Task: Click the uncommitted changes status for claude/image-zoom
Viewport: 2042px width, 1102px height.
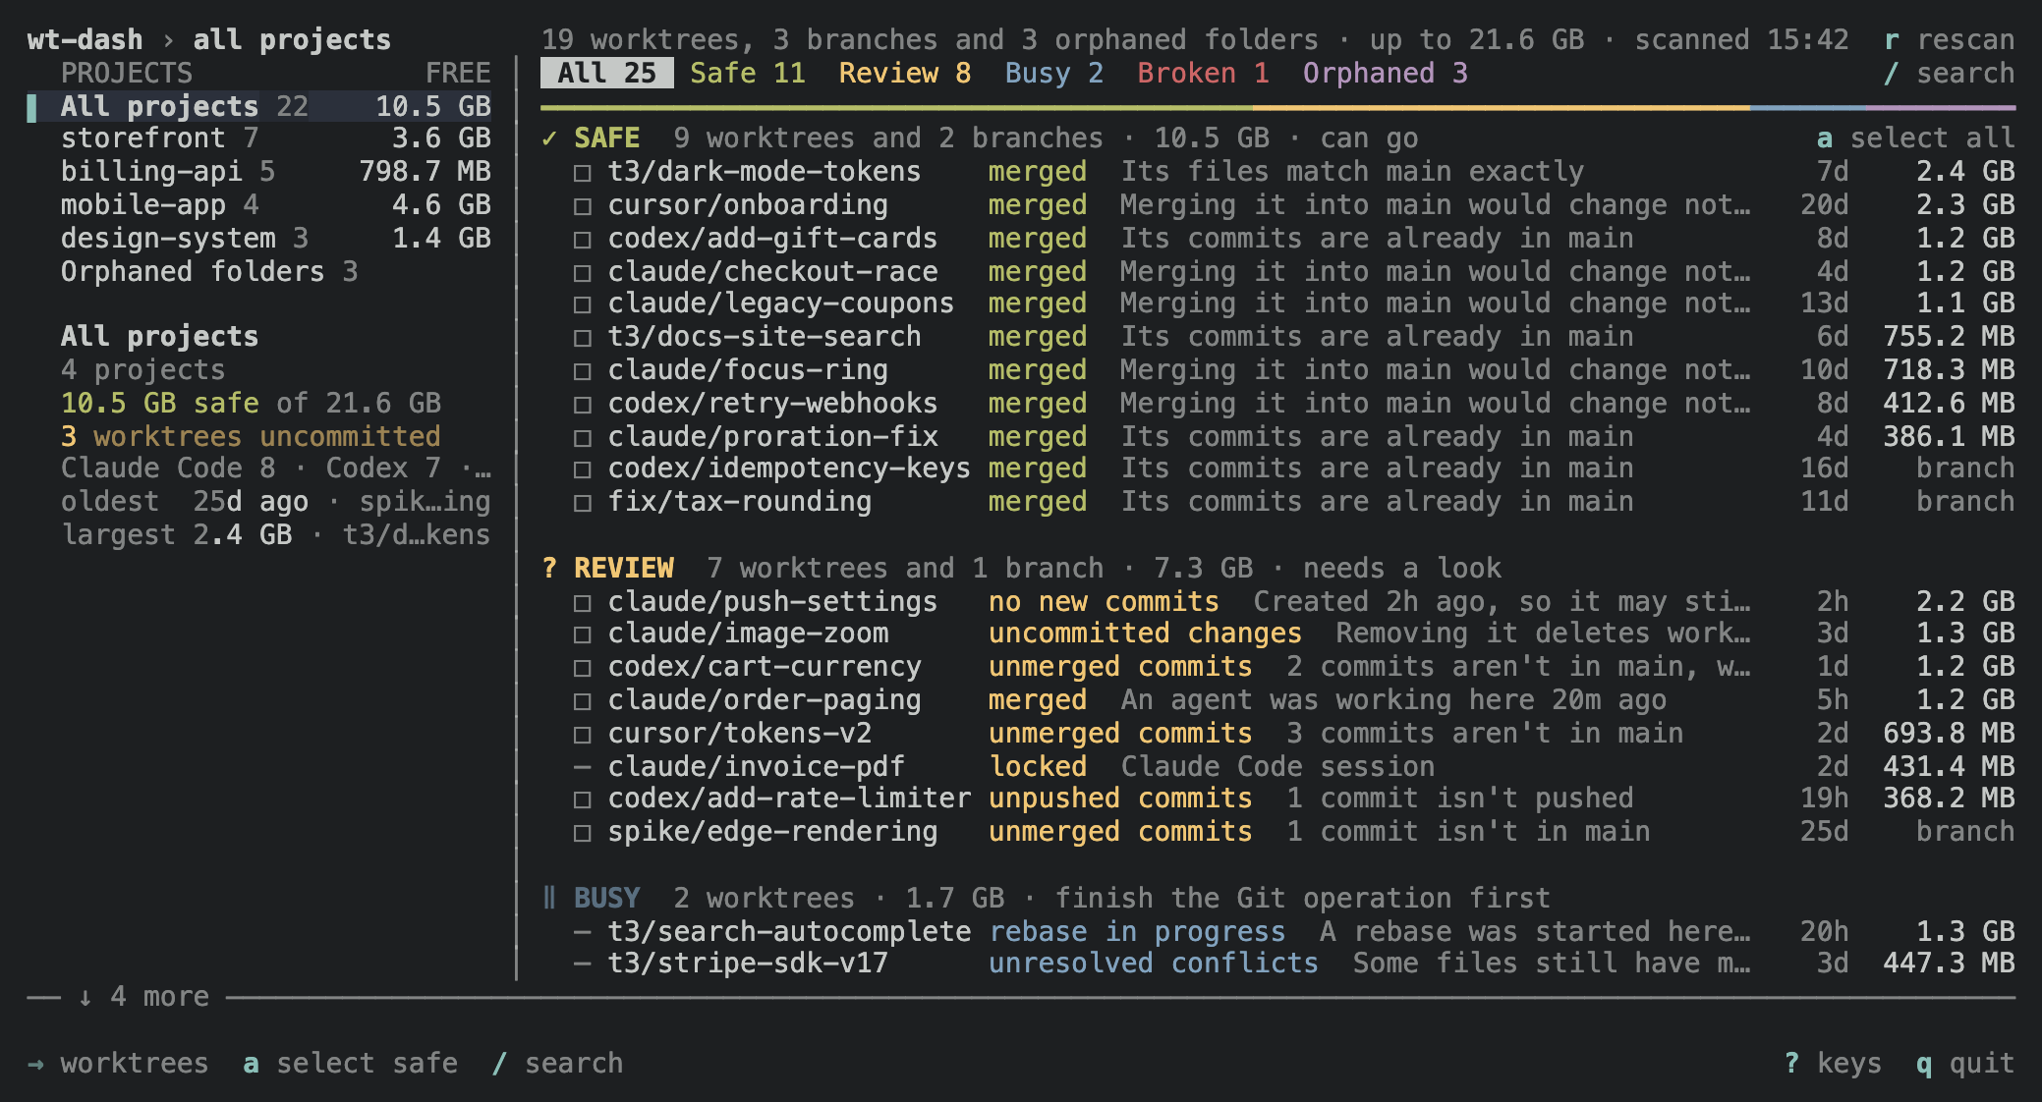Action: (1145, 634)
